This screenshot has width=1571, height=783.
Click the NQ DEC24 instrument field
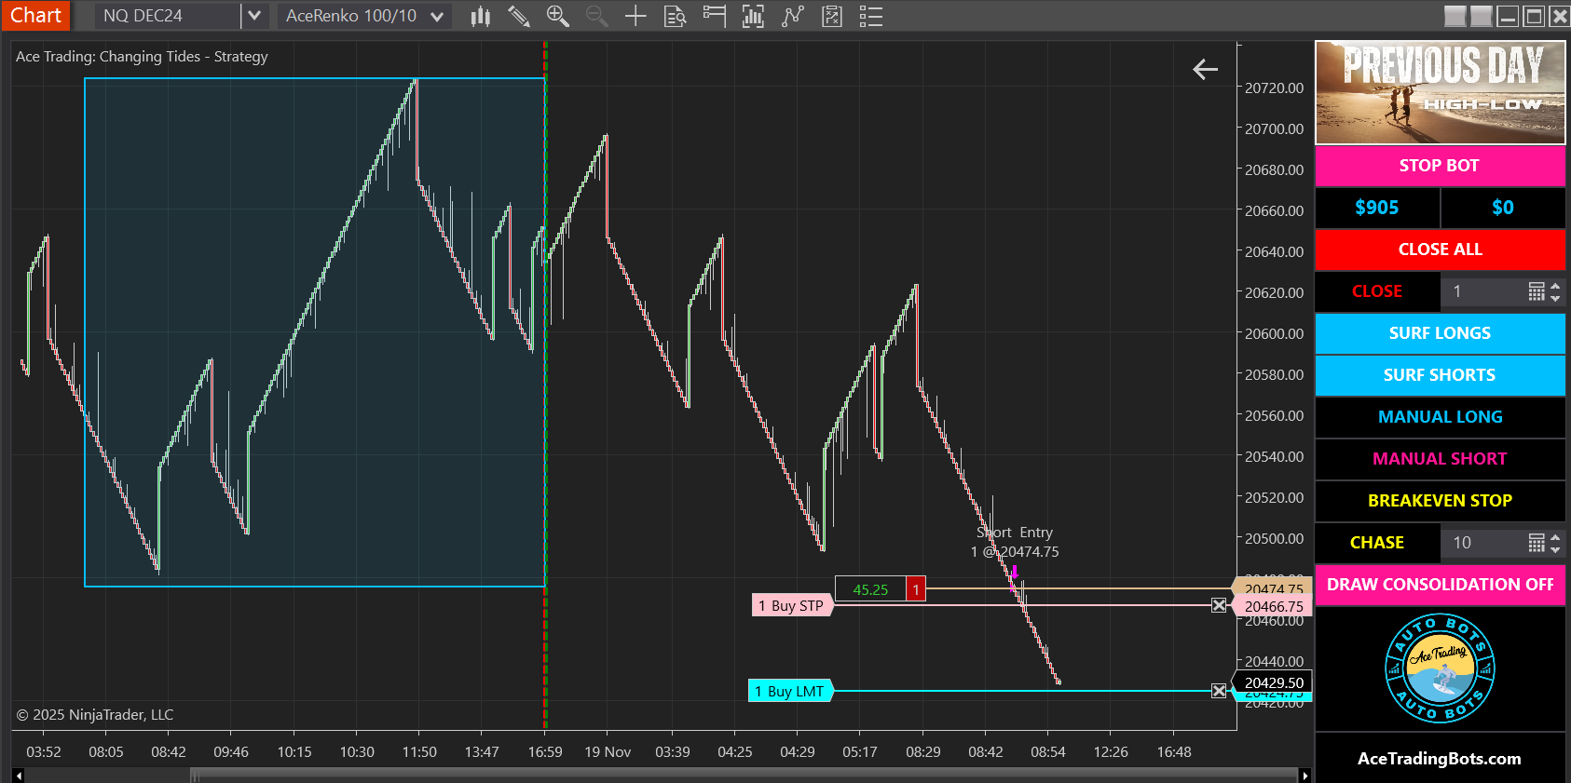168,16
